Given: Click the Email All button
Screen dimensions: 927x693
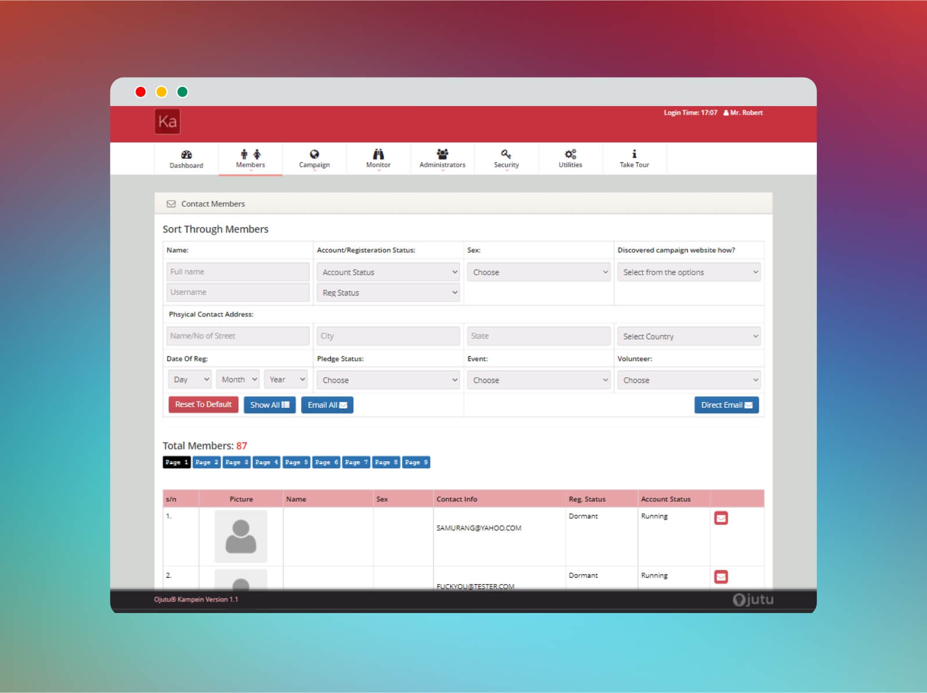Looking at the screenshot, I should [x=327, y=405].
